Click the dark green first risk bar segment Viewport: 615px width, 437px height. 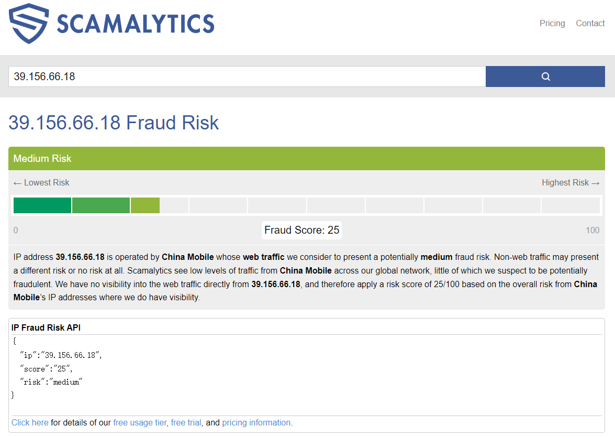point(42,205)
